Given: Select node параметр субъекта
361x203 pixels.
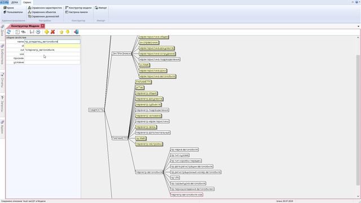Looking at the screenshot, I should pos(148,104).
